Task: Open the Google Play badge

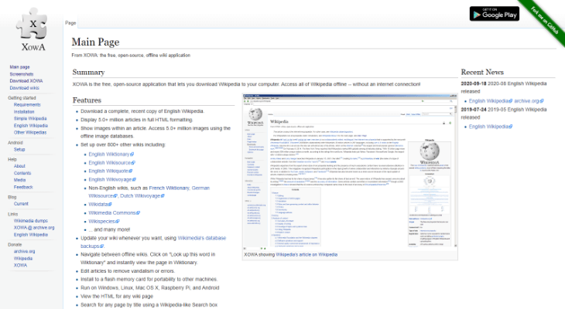Action: point(495,14)
